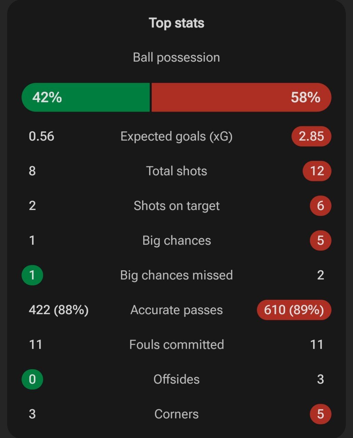Click the 0.56 expected goals value
This screenshot has height=438, width=353.
pos(41,136)
